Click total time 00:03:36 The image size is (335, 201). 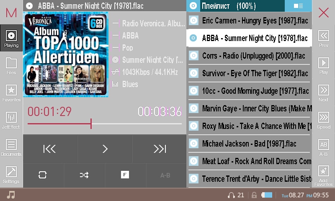click(160, 111)
